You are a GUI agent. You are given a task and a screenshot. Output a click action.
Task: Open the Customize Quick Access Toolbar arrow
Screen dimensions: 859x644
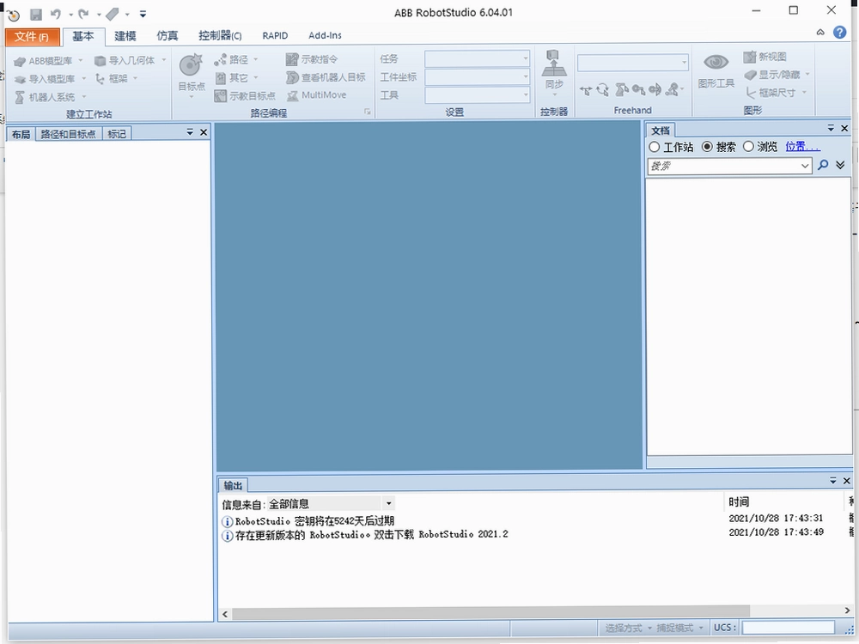click(143, 15)
